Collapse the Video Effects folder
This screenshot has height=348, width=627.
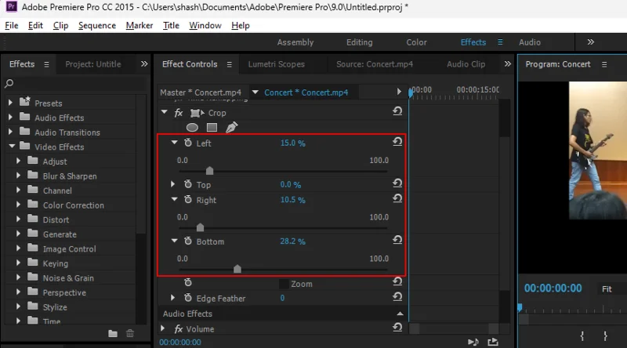tap(11, 147)
